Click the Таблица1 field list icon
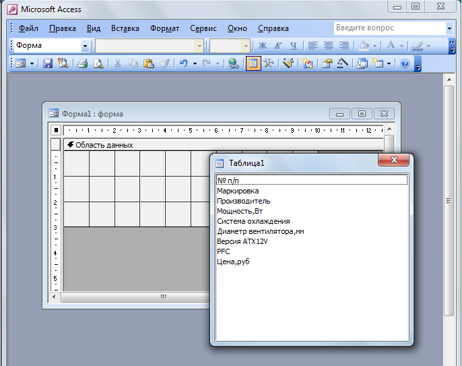 220,163
